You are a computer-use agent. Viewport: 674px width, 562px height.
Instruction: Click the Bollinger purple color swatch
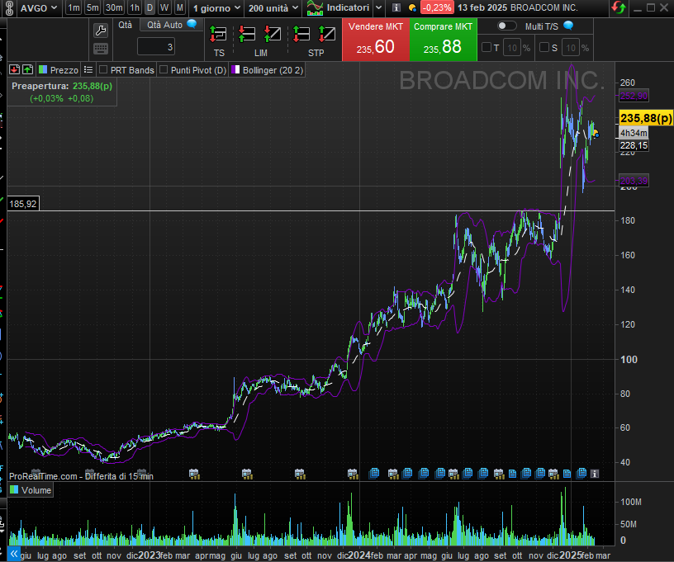[x=235, y=70]
